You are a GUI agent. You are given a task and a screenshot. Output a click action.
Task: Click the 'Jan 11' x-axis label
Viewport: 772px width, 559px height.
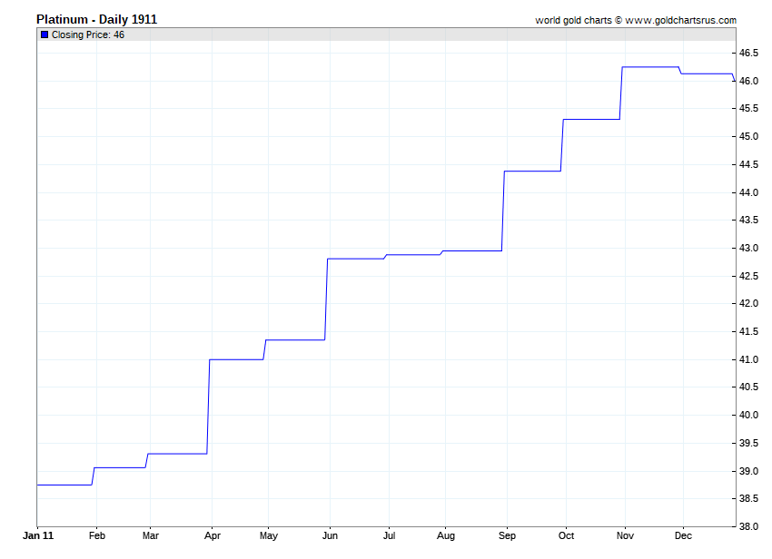click(x=37, y=536)
